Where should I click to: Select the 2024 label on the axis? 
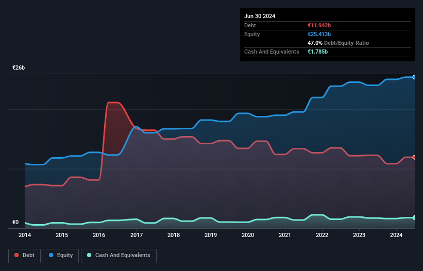click(396, 235)
